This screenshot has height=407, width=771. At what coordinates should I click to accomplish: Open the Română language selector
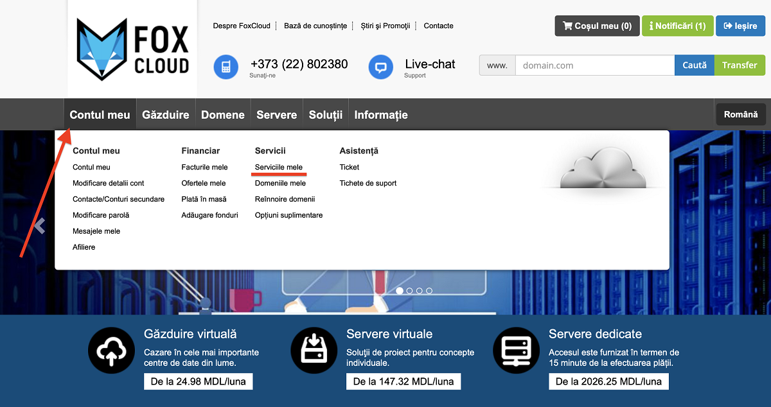(740, 114)
